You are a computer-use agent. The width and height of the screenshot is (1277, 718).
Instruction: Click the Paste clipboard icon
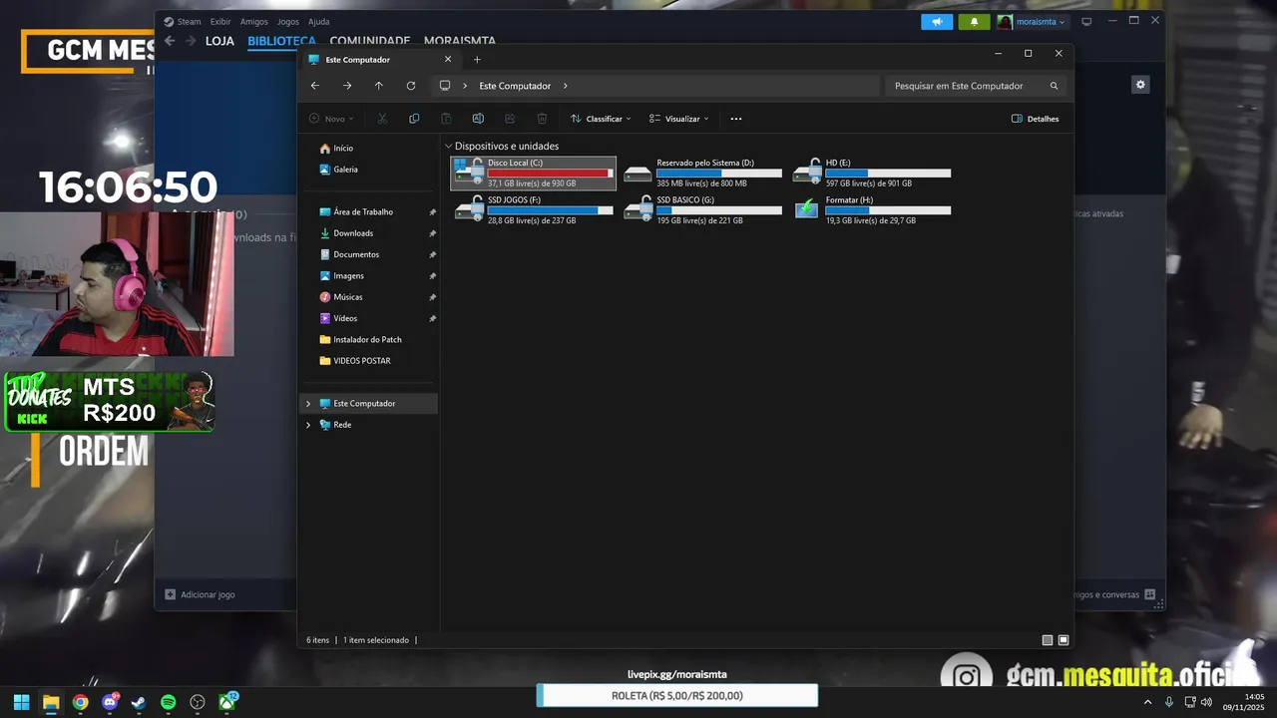446,119
